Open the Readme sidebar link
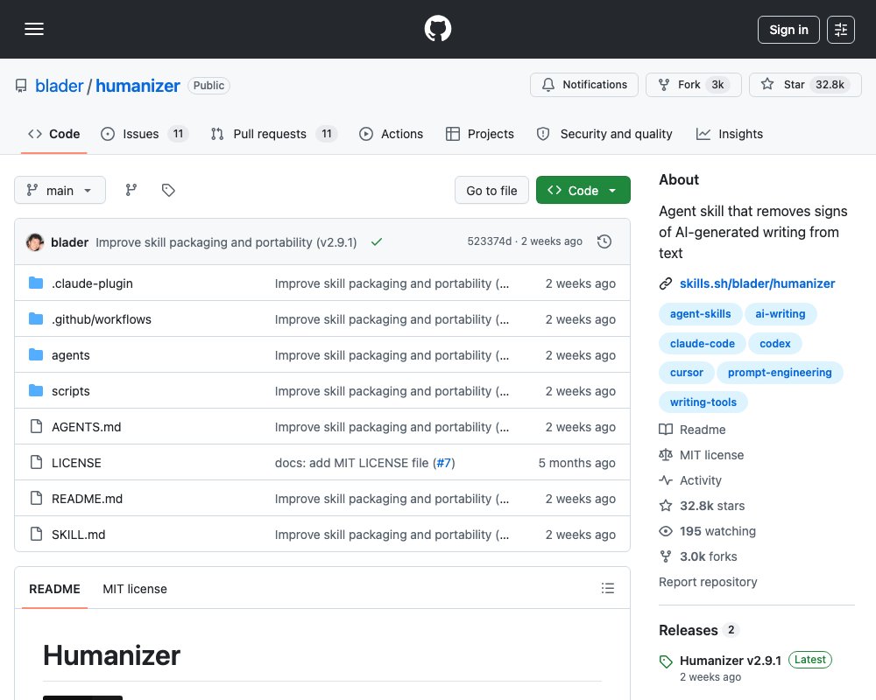 pyautogui.click(x=693, y=430)
